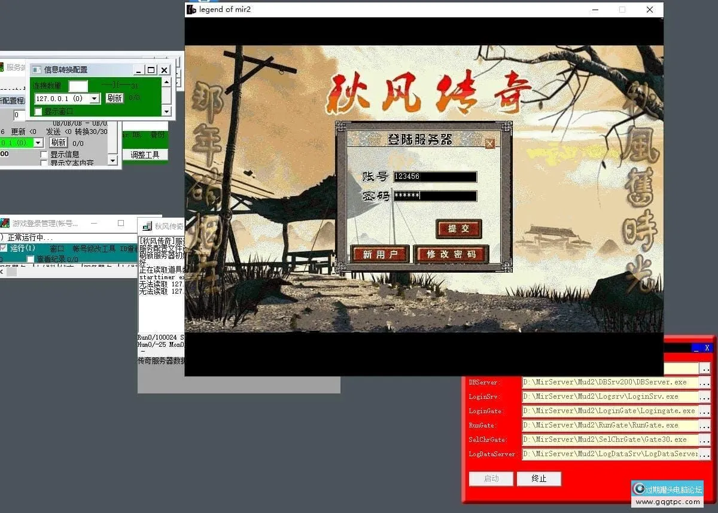This screenshot has width=718, height=513.
Task: Click the 新用户 new user button
Action: coord(380,254)
